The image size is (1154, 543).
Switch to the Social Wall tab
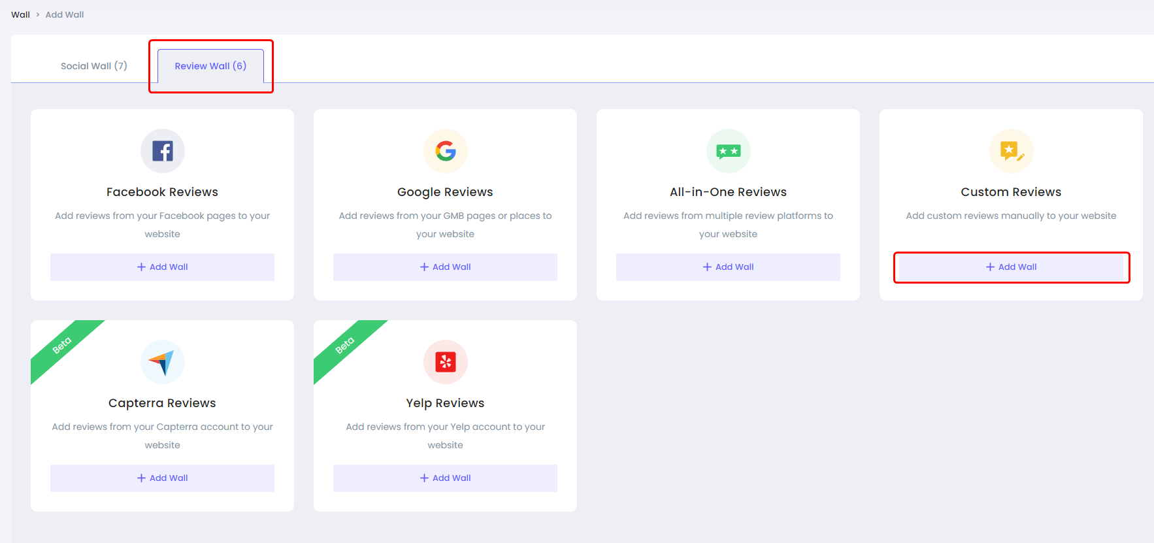94,66
